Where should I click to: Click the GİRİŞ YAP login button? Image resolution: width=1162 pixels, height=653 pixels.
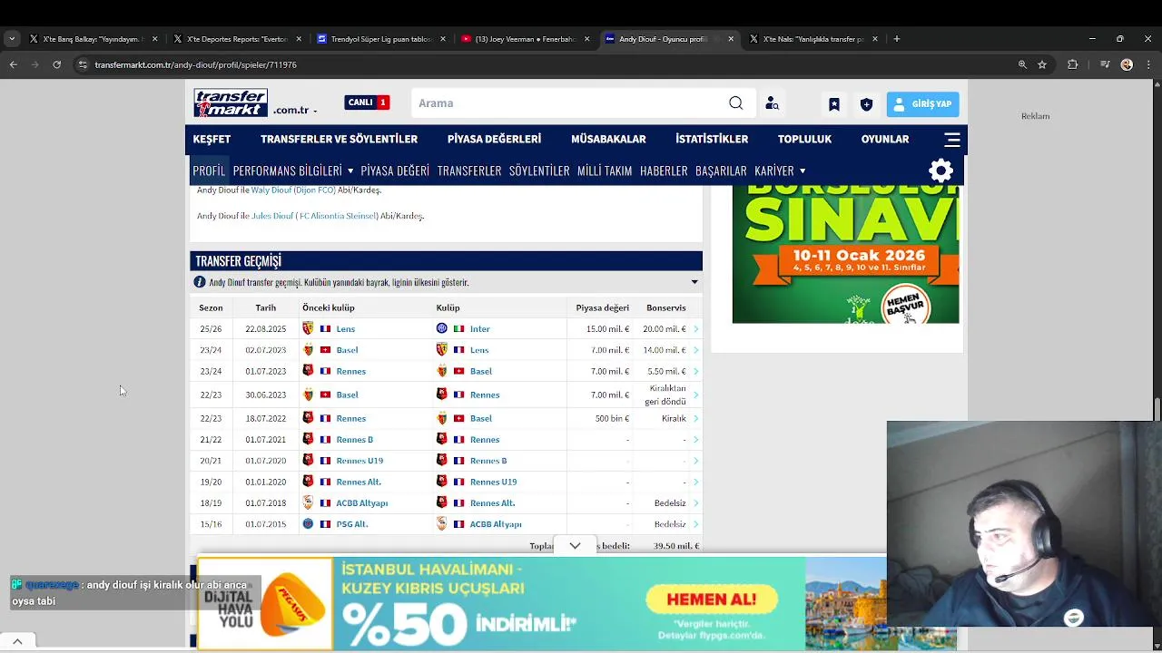tap(922, 104)
